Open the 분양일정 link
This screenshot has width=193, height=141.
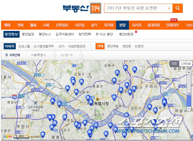[28, 34]
